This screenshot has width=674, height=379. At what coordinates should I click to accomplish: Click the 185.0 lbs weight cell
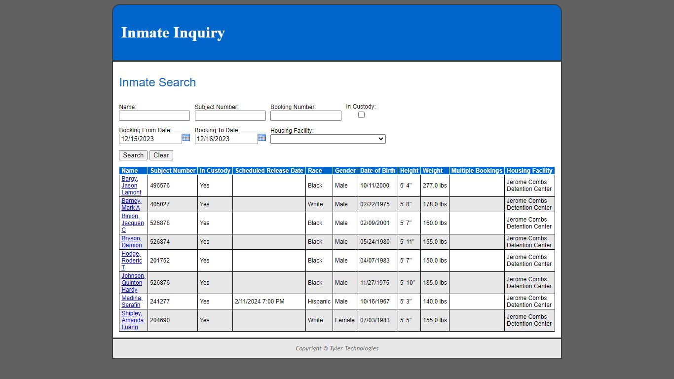point(435,283)
